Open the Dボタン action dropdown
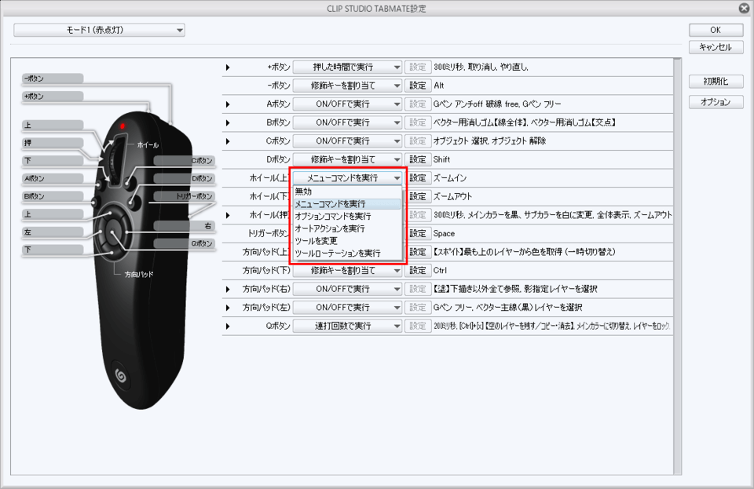 tap(348, 159)
